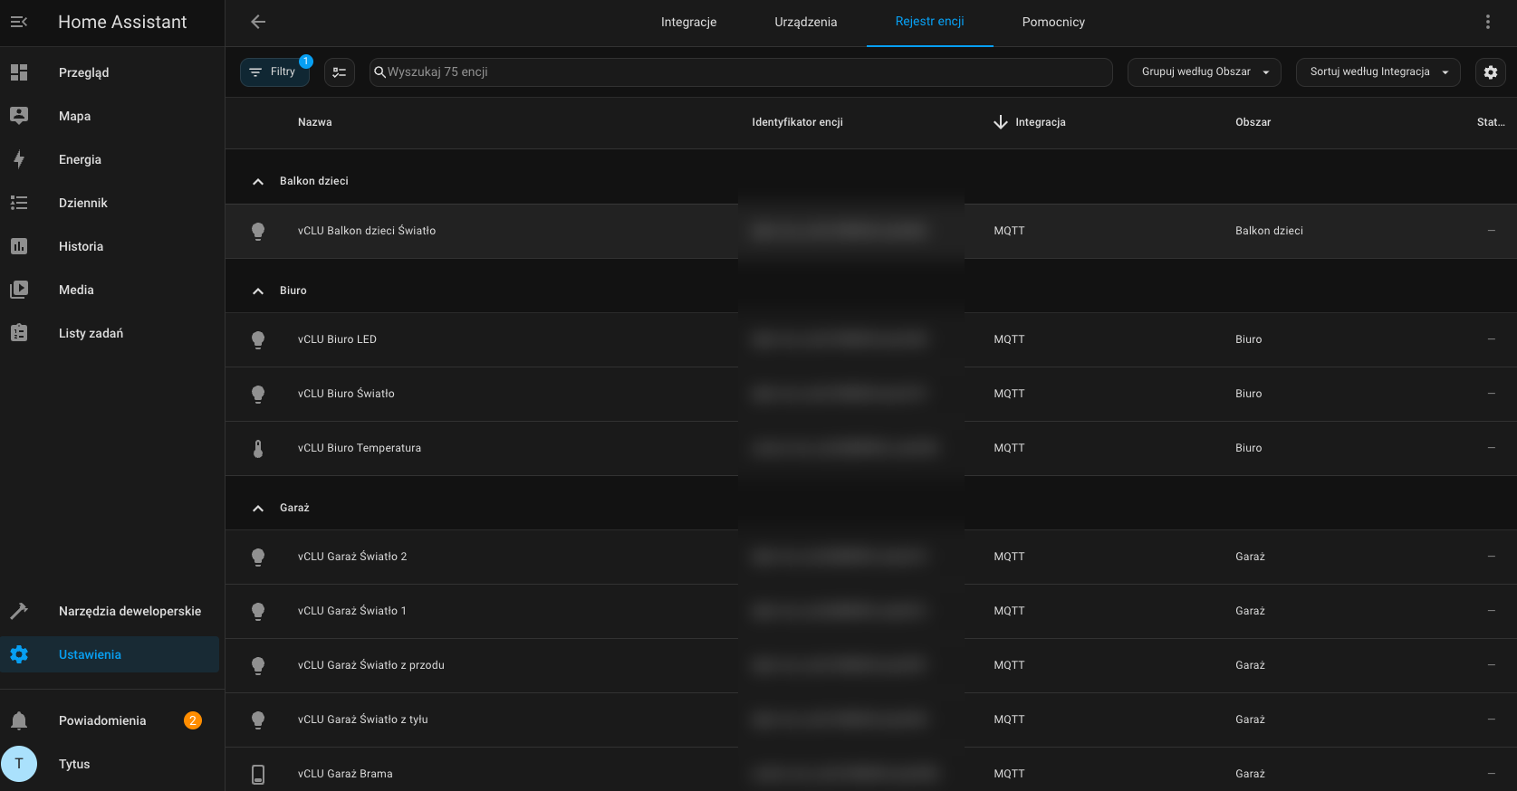Open the Grupuj według Obszar dropdown

tap(1205, 72)
